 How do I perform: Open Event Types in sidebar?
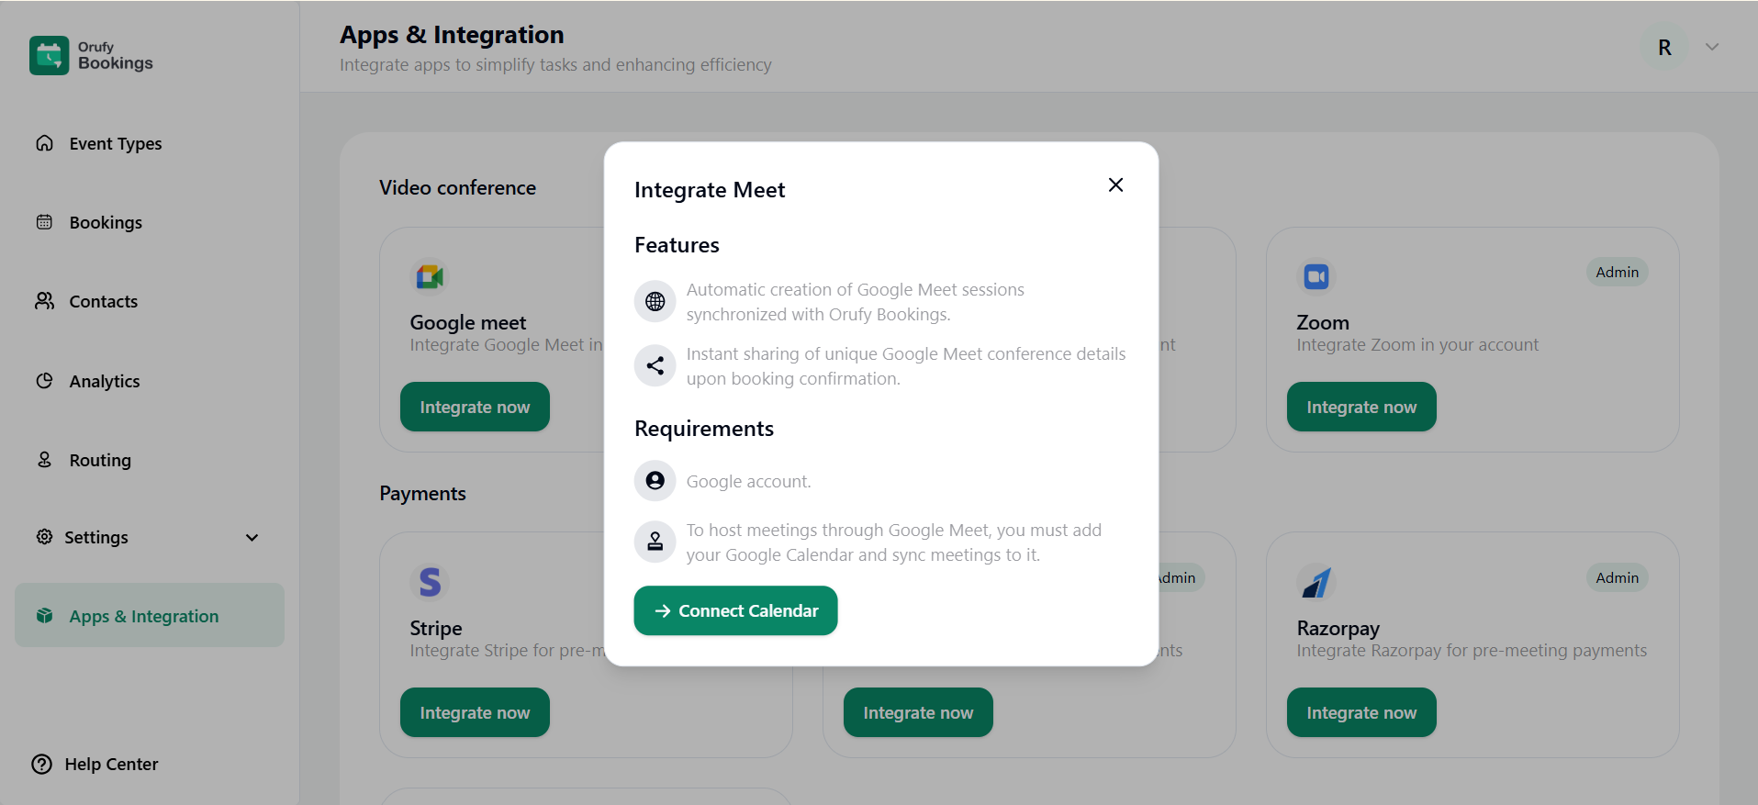coord(115,144)
